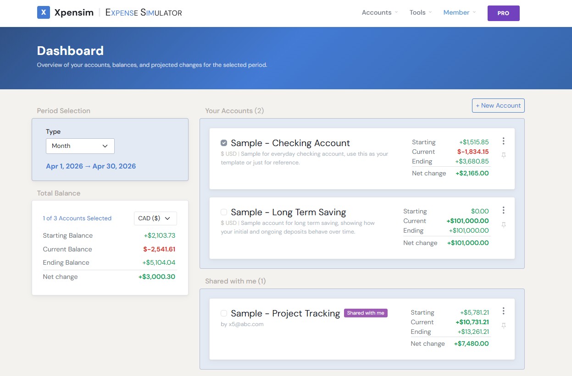Click Long Term Saving starting value $0.00
572x376 pixels.
(x=480, y=211)
